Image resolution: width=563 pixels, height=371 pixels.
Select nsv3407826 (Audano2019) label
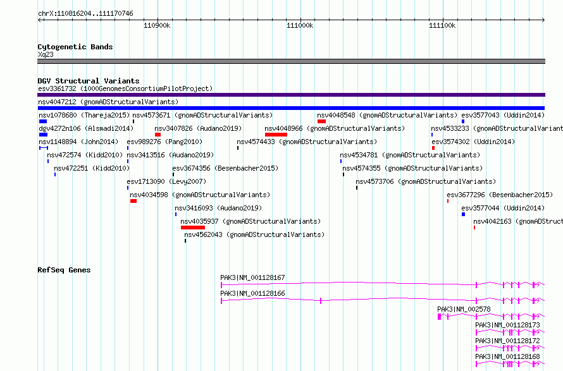(x=198, y=128)
